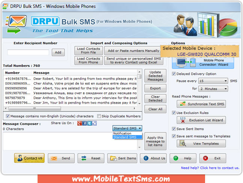Click the Twitter share icon
243x183 pixels.
point(89,123)
